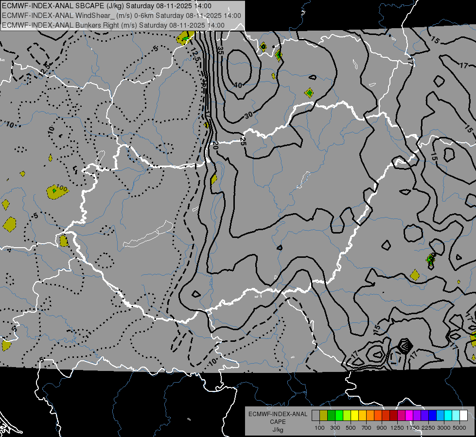The image size is (476, 437).
Task: Select the pale cyan swatch before 5000
Action: pos(456,415)
